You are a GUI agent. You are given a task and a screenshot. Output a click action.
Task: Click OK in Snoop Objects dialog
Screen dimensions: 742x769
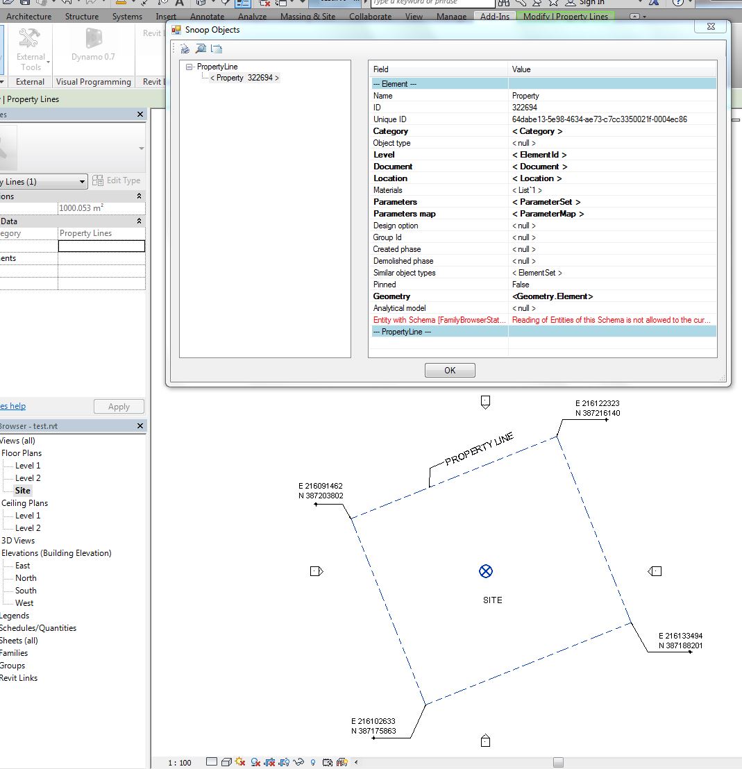coord(450,371)
